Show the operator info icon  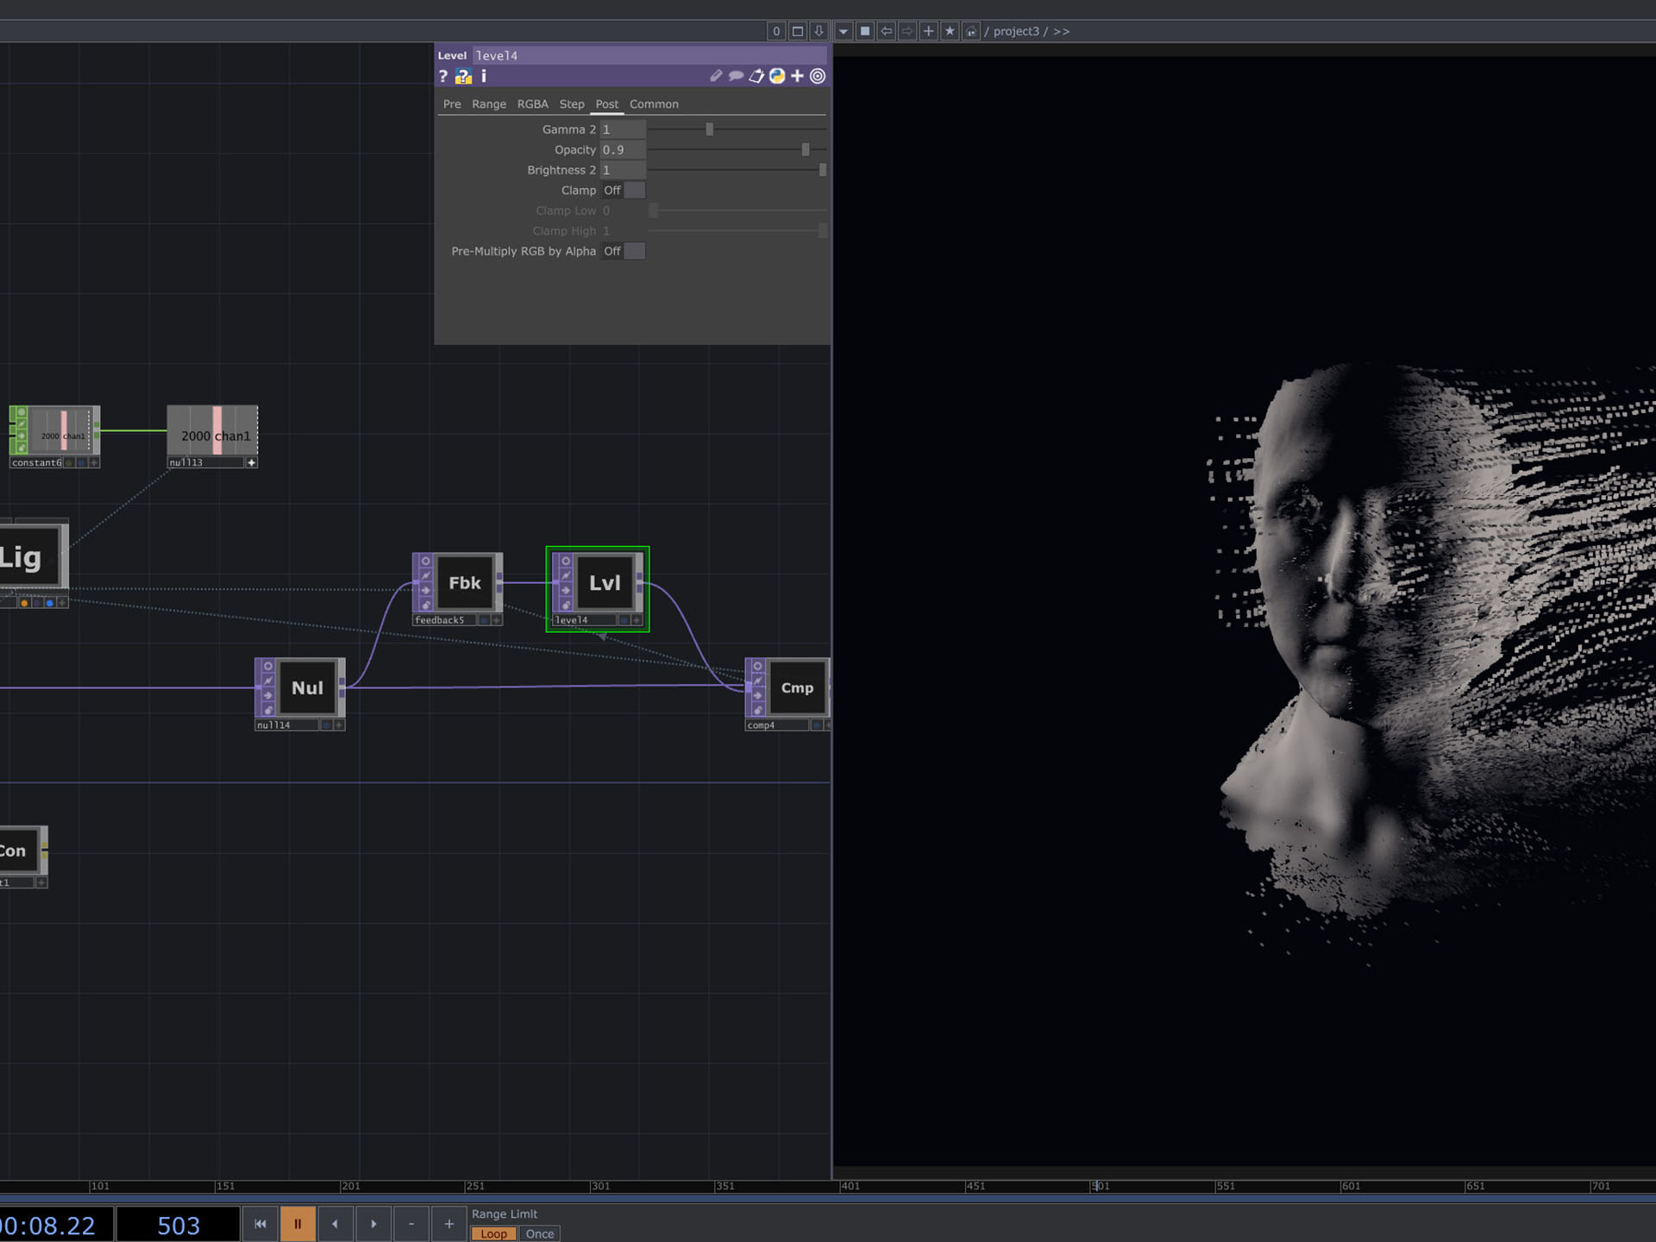(x=484, y=77)
